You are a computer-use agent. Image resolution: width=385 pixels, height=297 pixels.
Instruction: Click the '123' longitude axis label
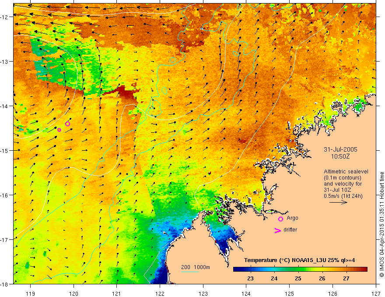coord(203,294)
